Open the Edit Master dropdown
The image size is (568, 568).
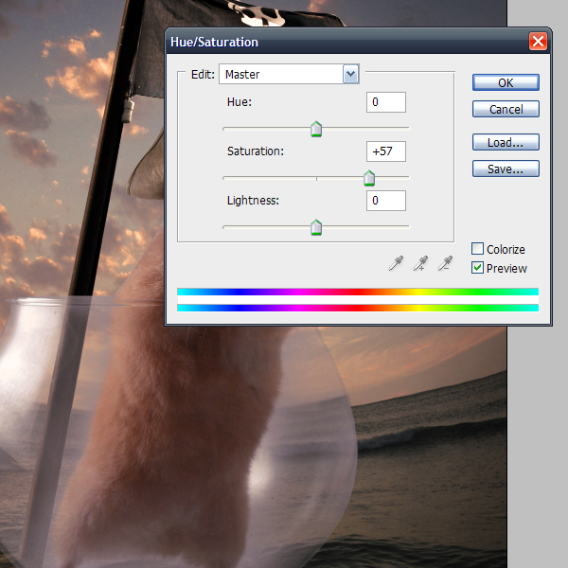(x=289, y=74)
